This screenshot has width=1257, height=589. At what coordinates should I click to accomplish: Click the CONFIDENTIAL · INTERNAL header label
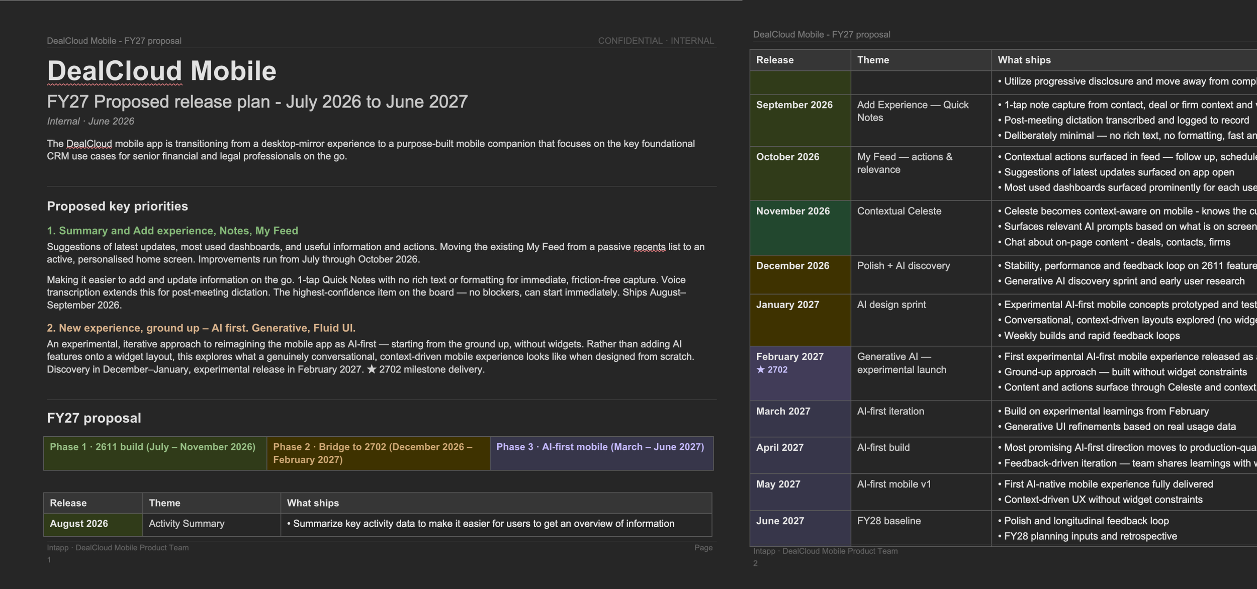656,41
